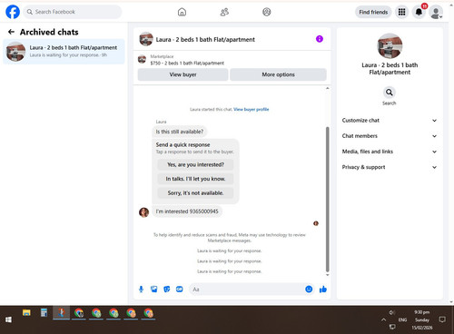Click the Marketplace listing thumbnail
The image size is (454, 334).
[142, 59]
